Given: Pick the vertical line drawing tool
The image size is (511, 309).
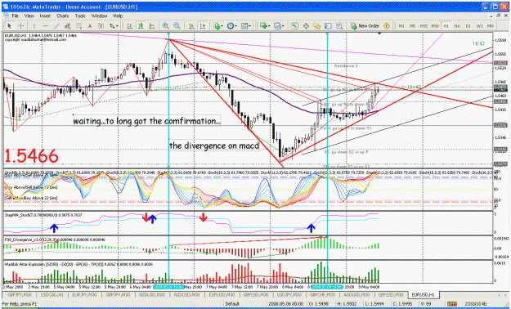Looking at the screenshot, I should (x=34, y=26).
